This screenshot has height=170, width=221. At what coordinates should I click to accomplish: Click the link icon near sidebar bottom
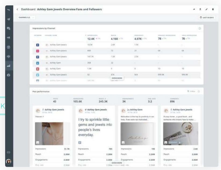point(9,152)
